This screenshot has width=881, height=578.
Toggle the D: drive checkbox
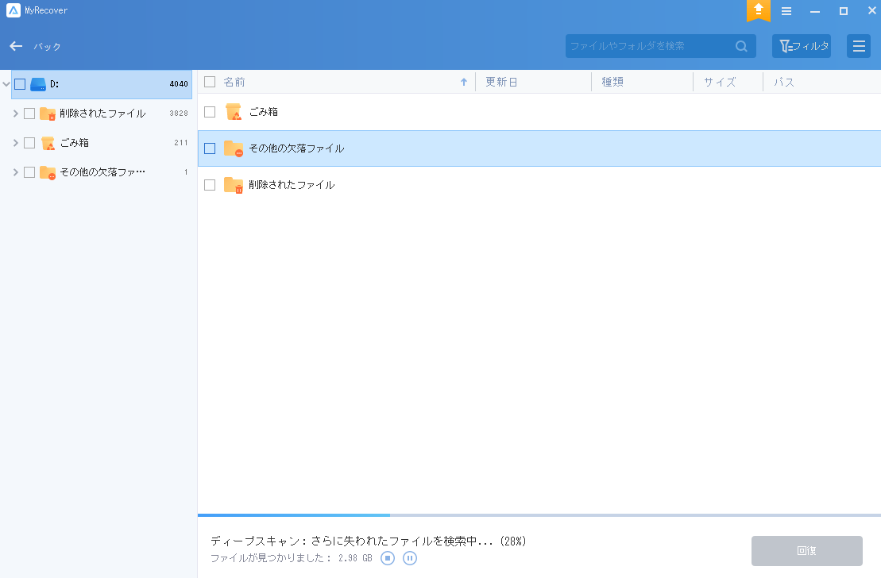20,84
